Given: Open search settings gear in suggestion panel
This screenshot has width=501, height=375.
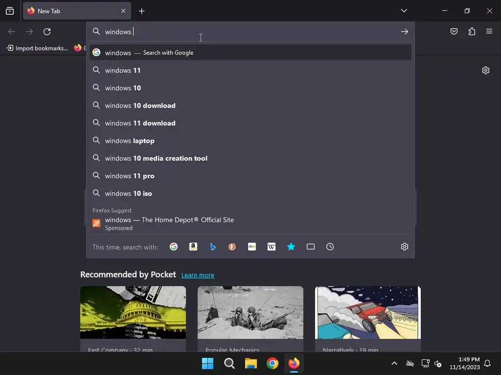Looking at the screenshot, I should point(405,247).
